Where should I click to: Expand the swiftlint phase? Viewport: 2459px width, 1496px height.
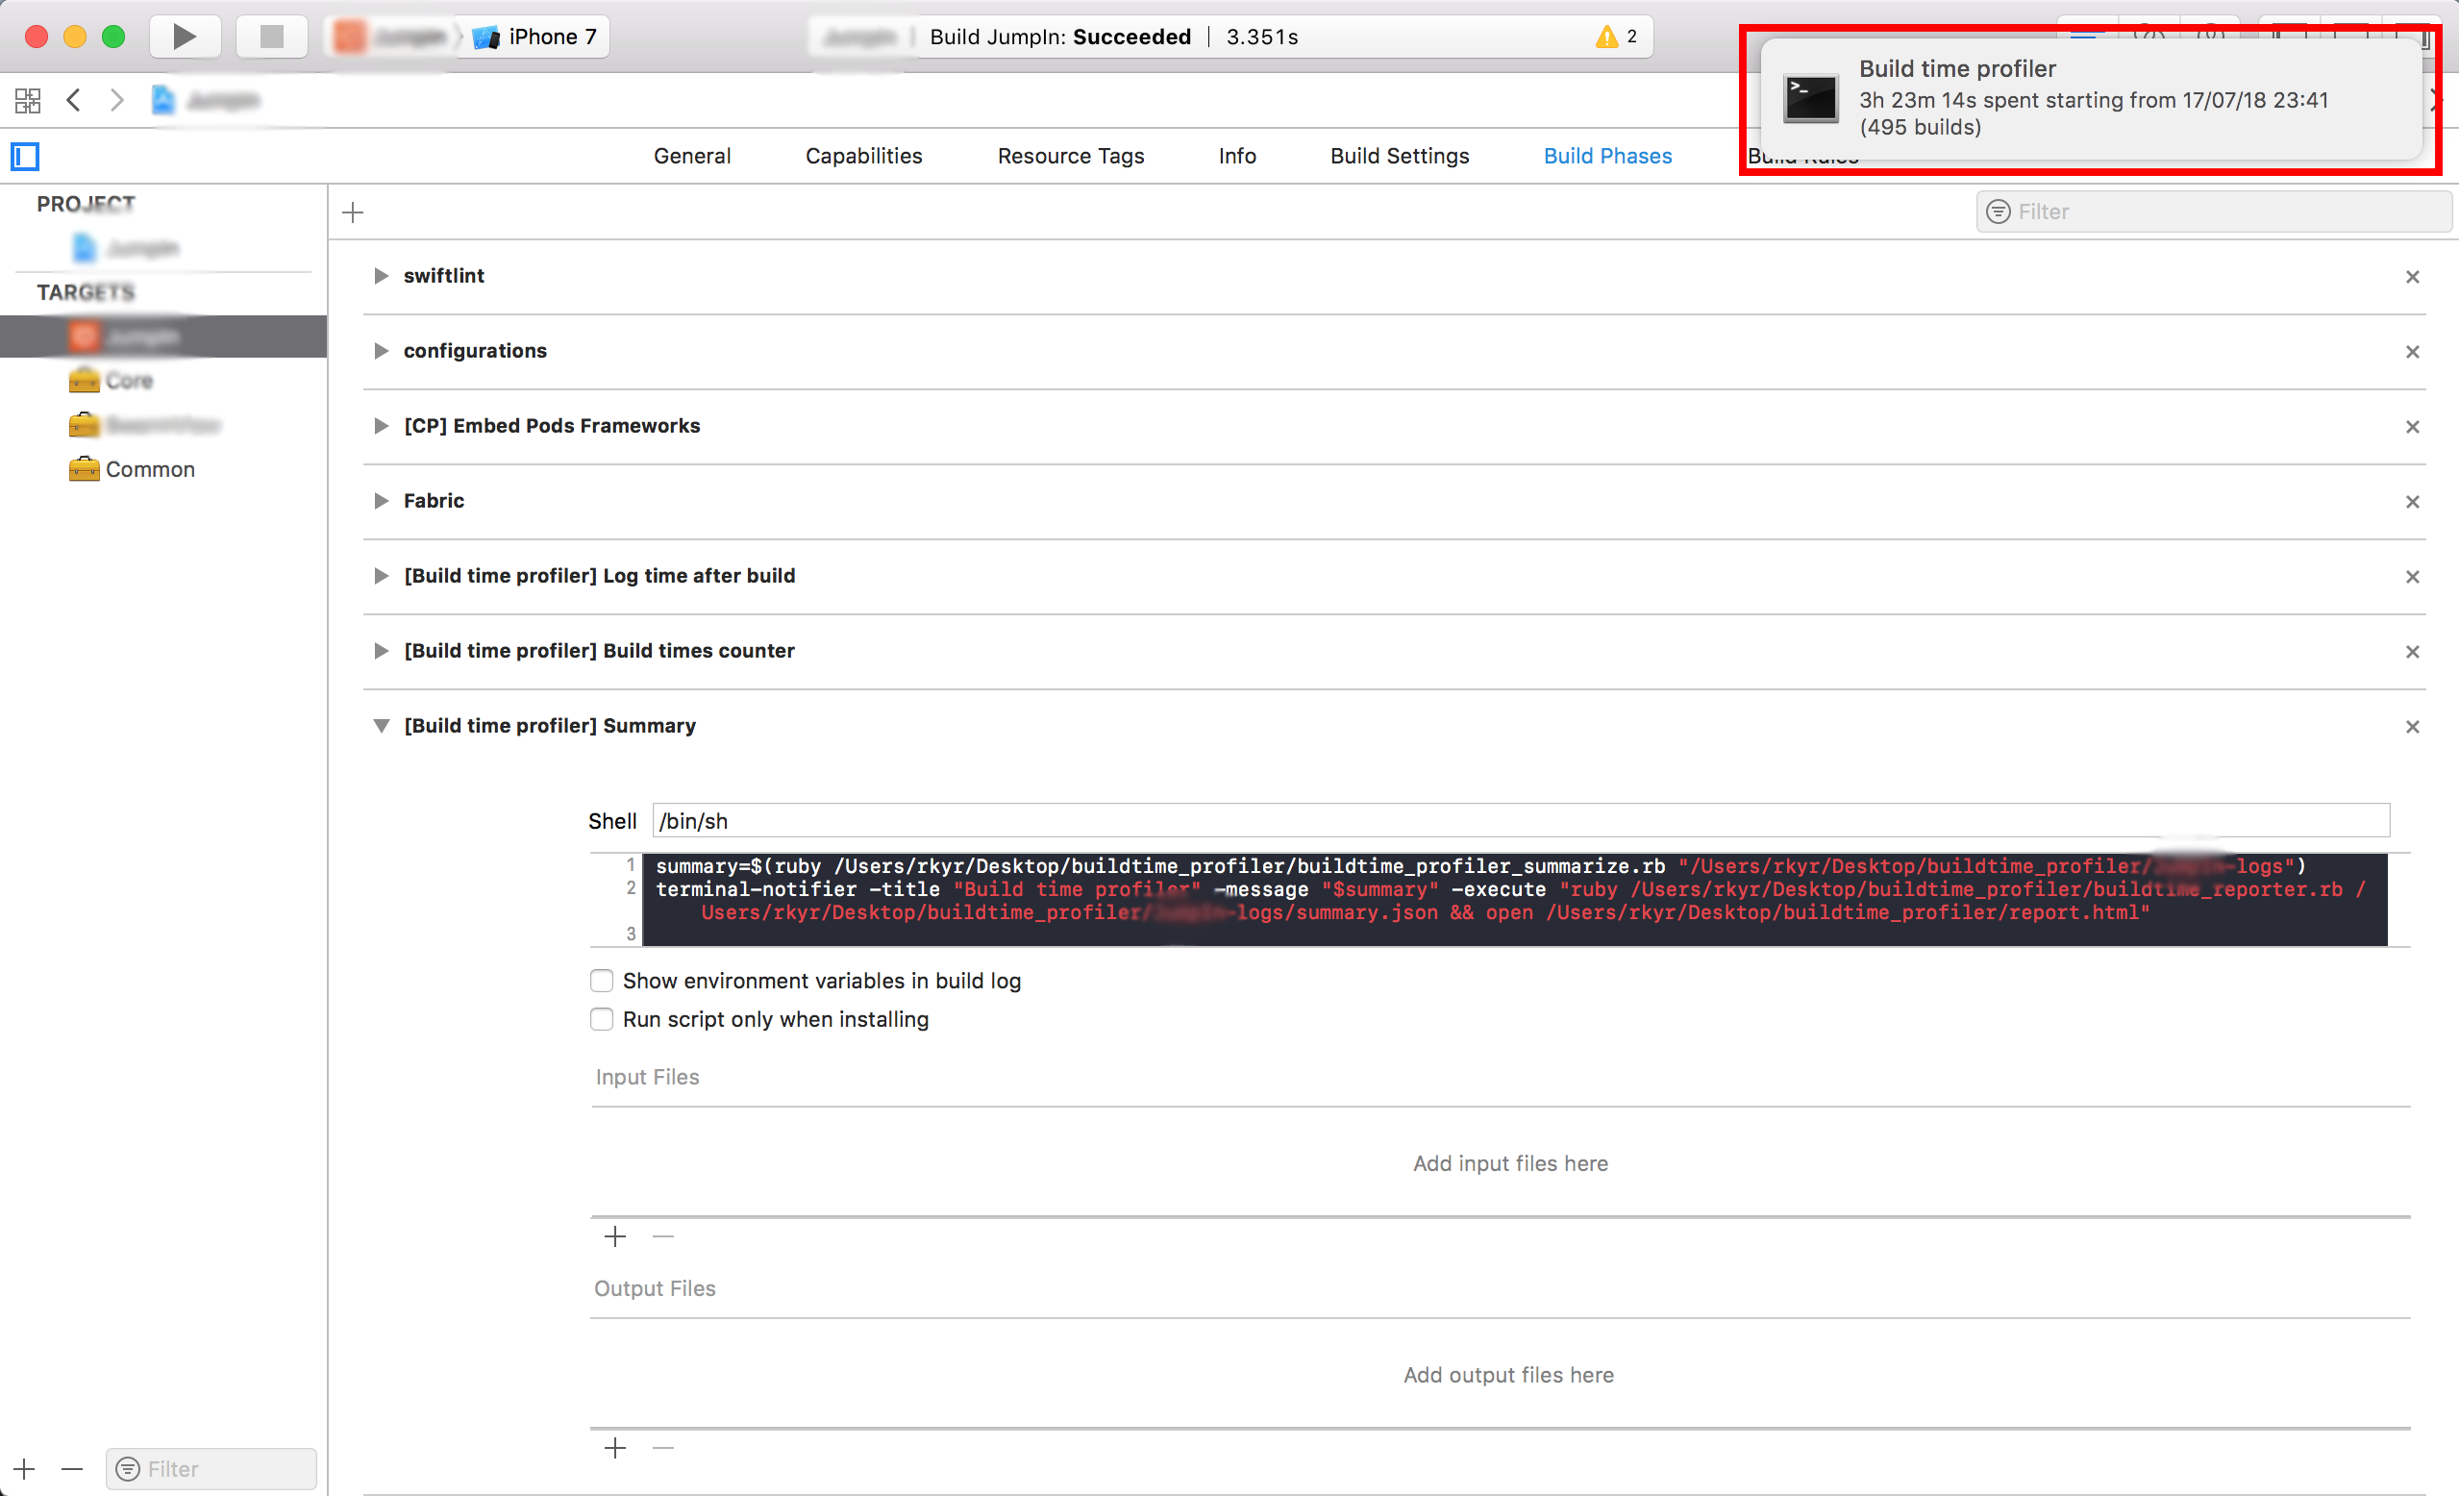[381, 275]
